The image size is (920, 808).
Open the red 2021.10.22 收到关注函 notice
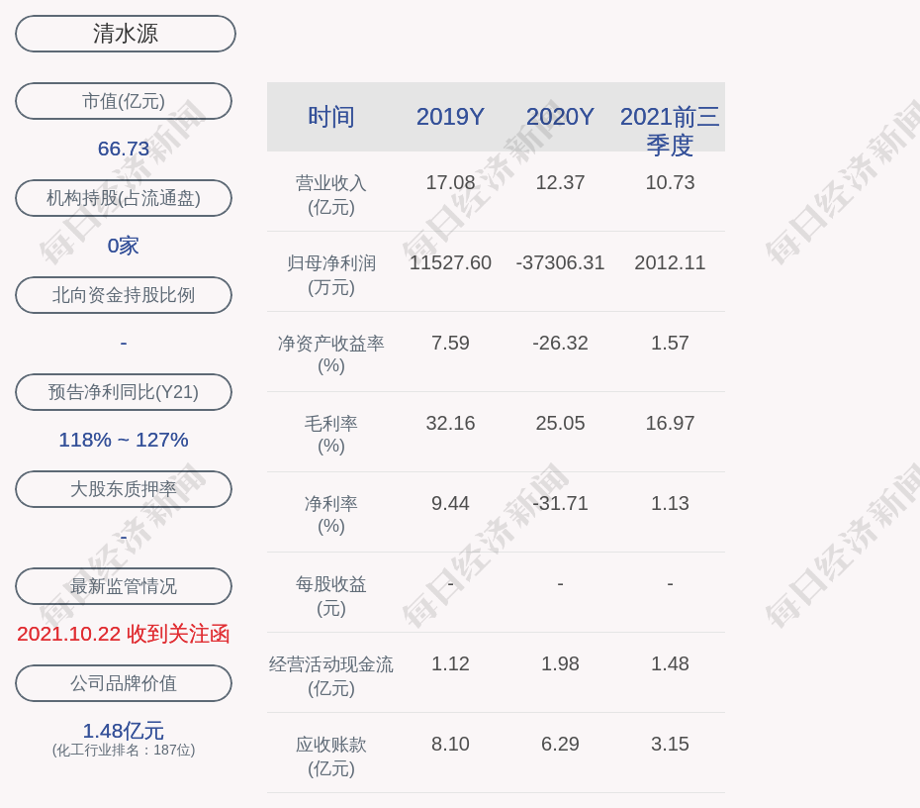[x=124, y=634]
